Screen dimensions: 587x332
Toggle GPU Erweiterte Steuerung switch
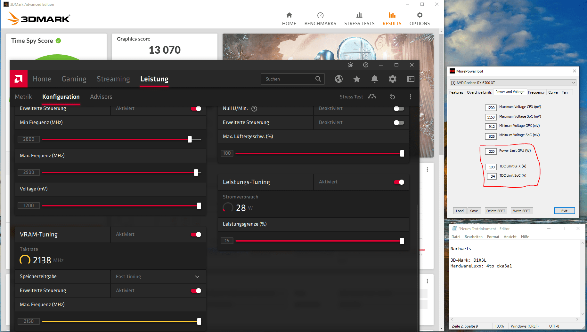(x=196, y=109)
